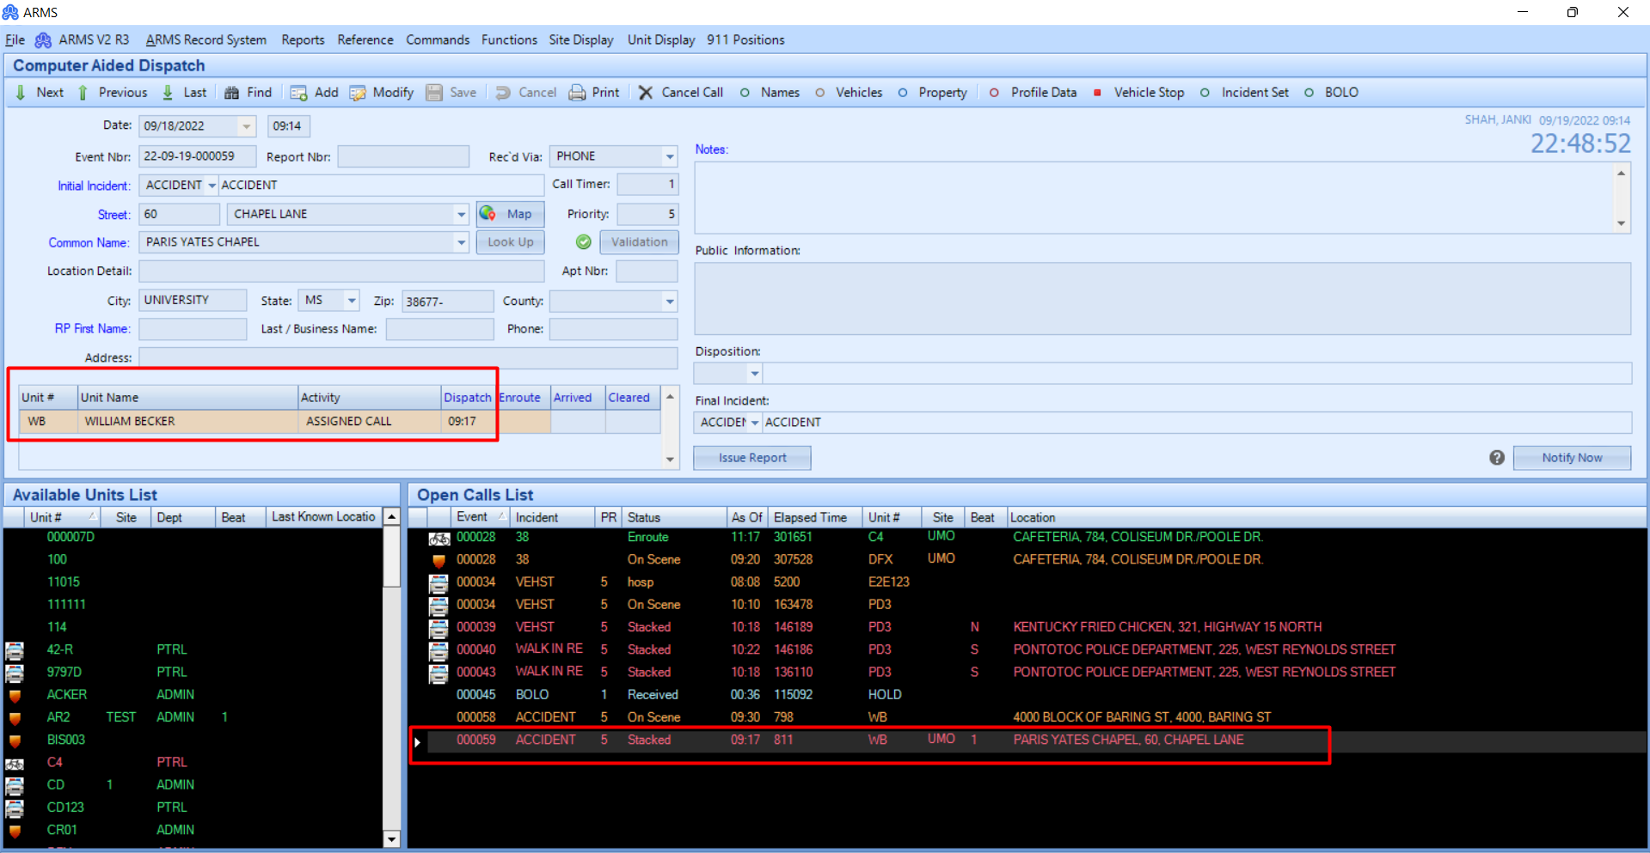1650x853 pixels.
Task: Open the Reports menu
Action: click(303, 40)
